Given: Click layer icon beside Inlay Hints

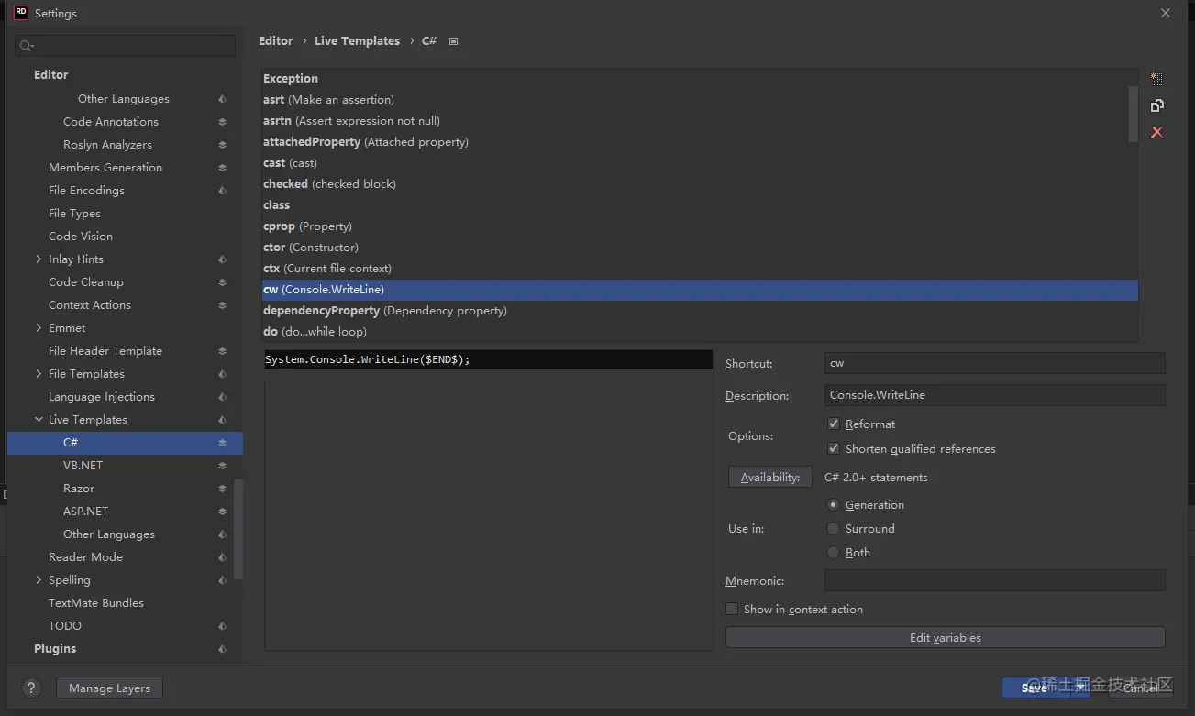Looking at the screenshot, I should (x=222, y=259).
